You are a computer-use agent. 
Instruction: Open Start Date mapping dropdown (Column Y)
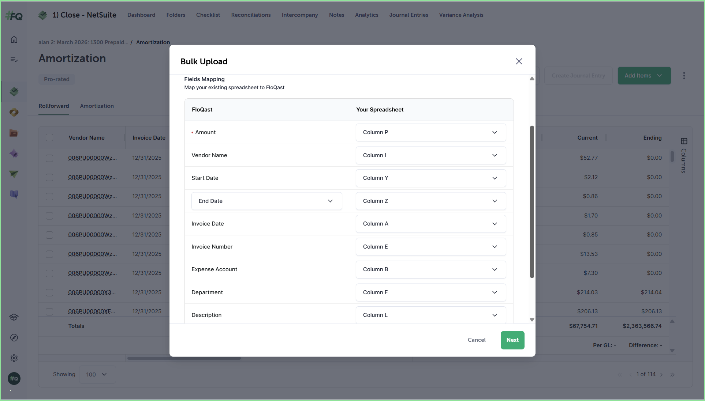coord(431,178)
